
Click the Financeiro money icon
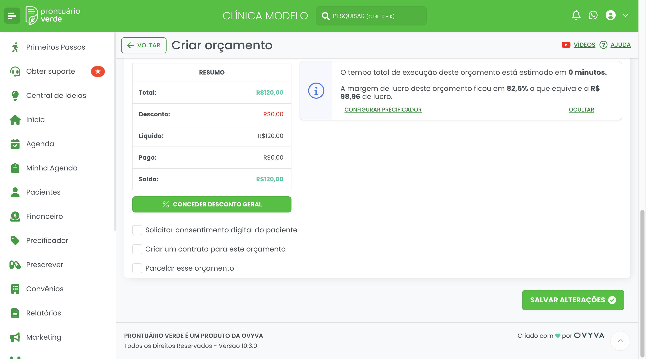[x=15, y=216]
